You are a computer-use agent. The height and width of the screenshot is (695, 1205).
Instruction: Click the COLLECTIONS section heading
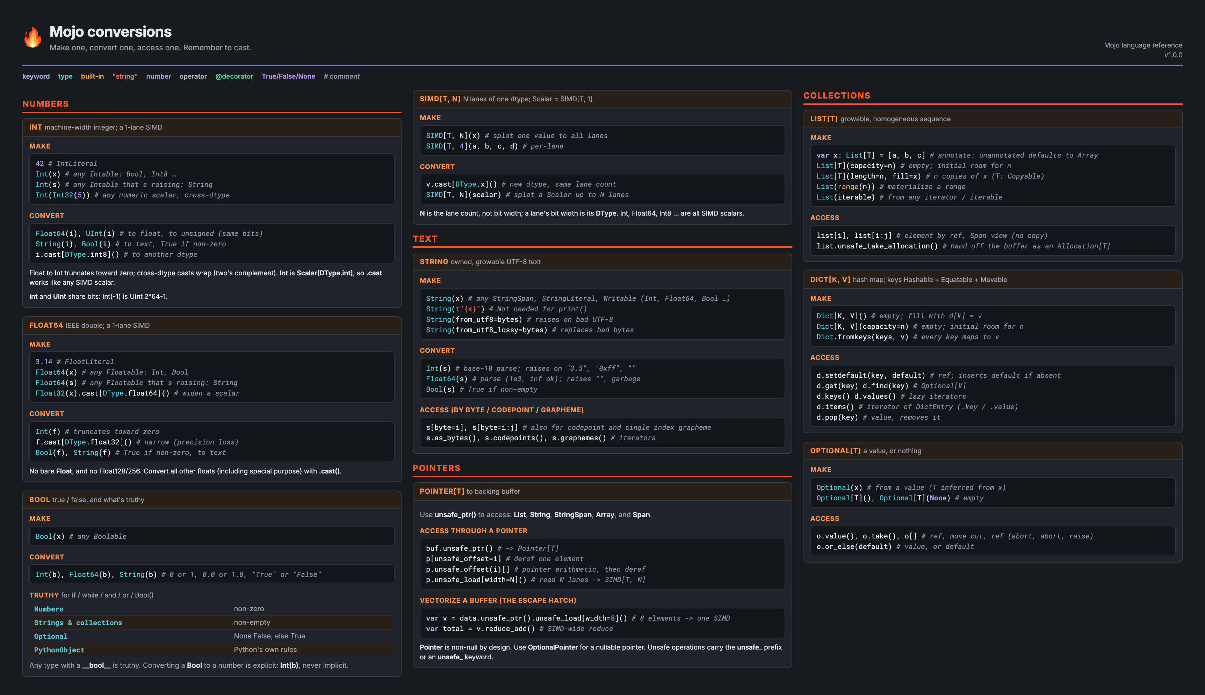click(x=836, y=95)
